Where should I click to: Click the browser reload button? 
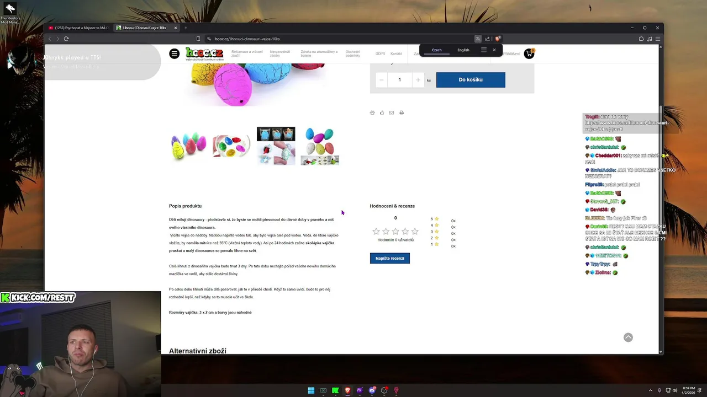point(66,39)
